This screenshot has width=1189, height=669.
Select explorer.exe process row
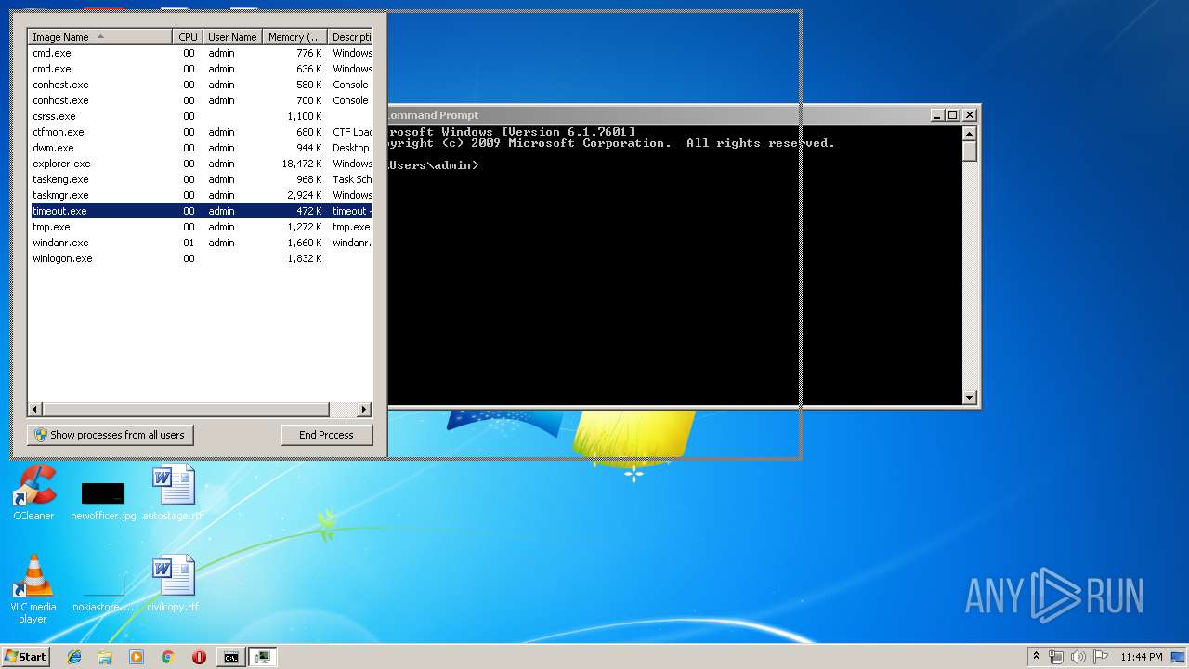click(x=201, y=164)
